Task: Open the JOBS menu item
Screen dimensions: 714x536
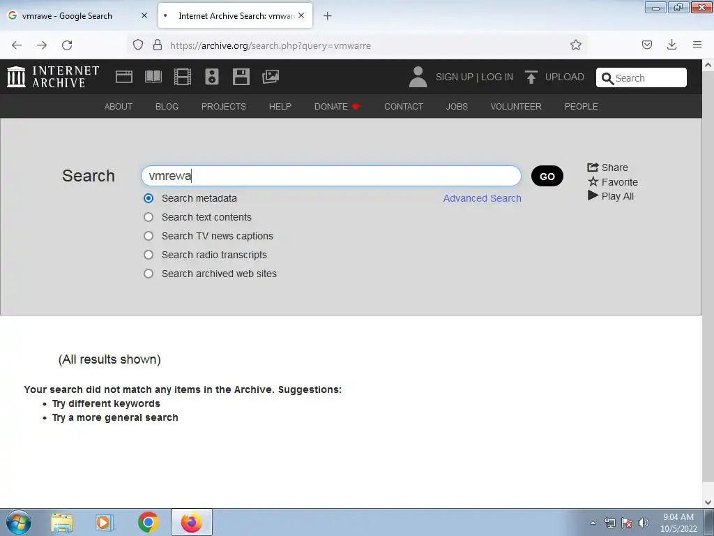Action: (x=457, y=106)
